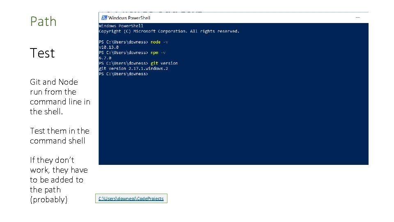This screenshot has width=394, height=222.
Task: Click the 'Windows PowerShell' title text
Action: 129,18
